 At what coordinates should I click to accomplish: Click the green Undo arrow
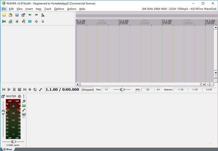tap(30, 15)
